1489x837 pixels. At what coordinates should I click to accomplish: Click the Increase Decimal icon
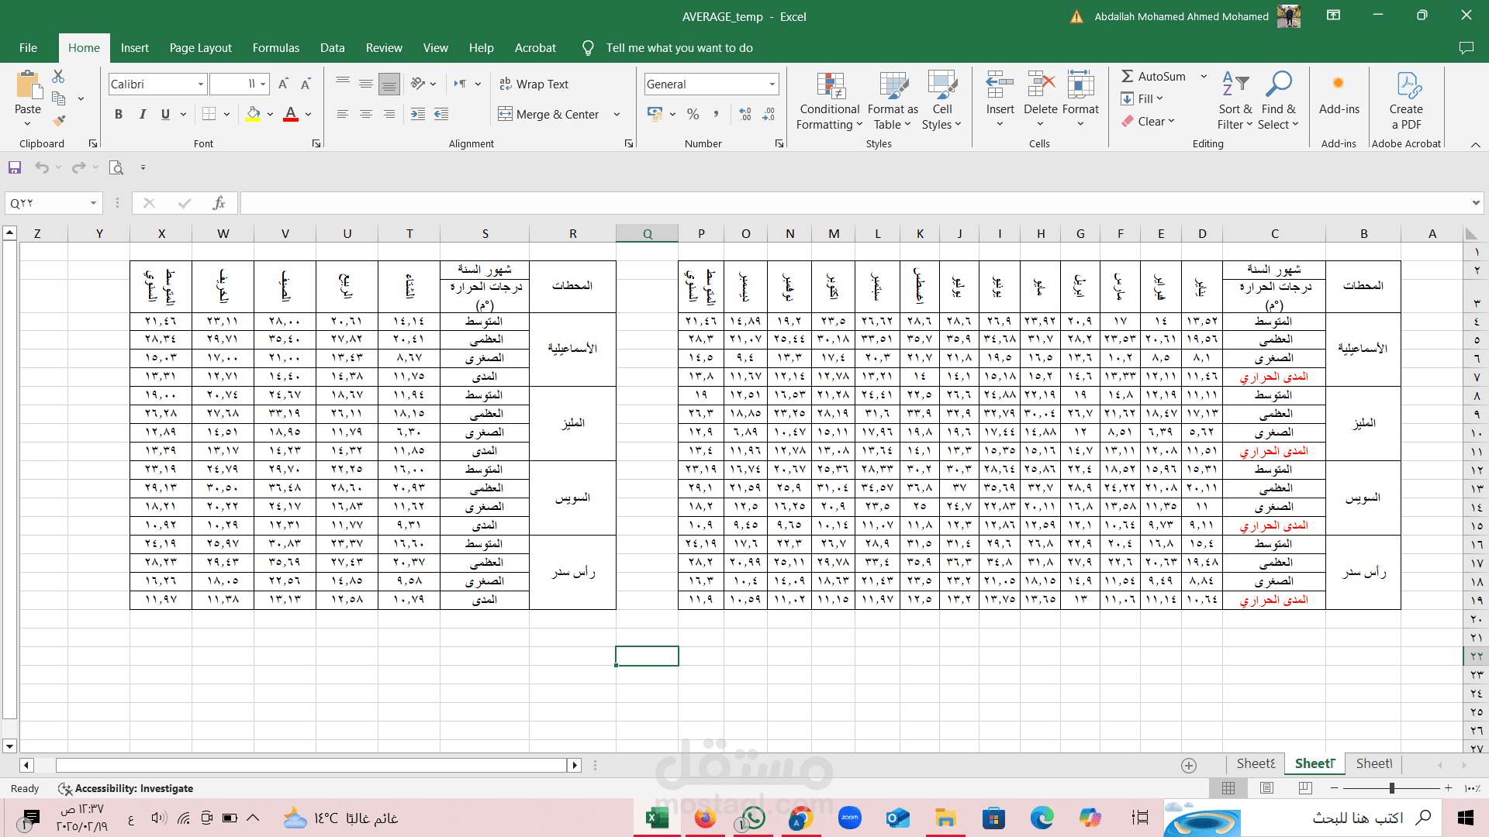pyautogui.click(x=744, y=114)
